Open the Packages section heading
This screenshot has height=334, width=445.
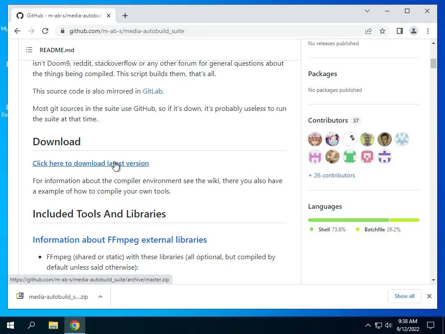322,74
